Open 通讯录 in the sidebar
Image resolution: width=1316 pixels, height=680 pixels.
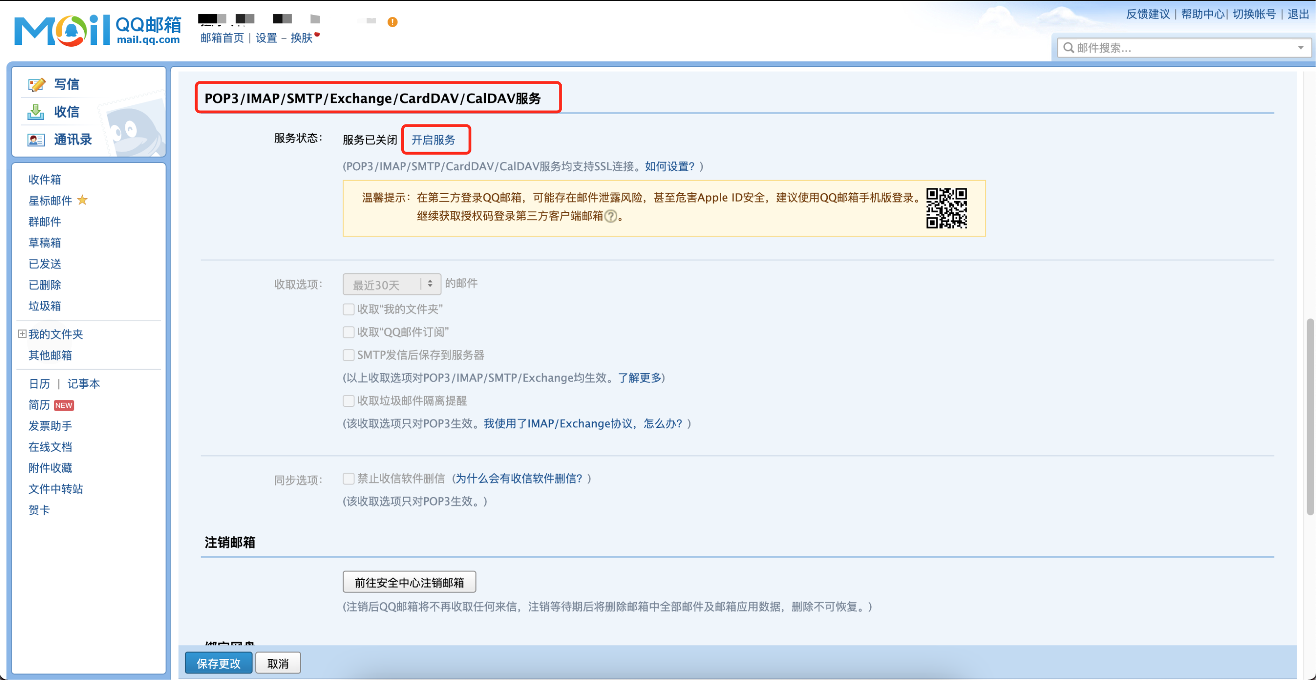pyautogui.click(x=72, y=139)
